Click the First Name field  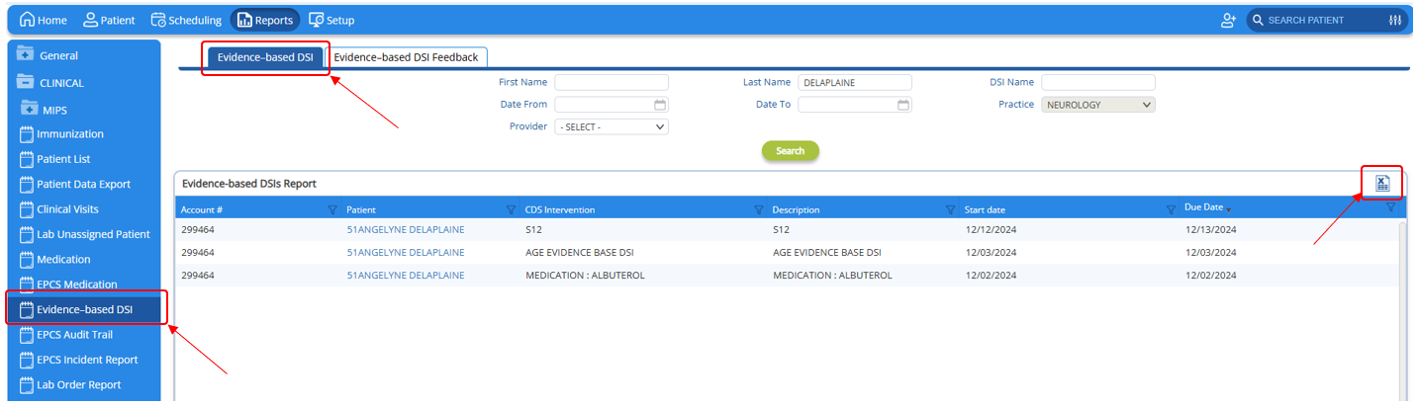tap(612, 83)
